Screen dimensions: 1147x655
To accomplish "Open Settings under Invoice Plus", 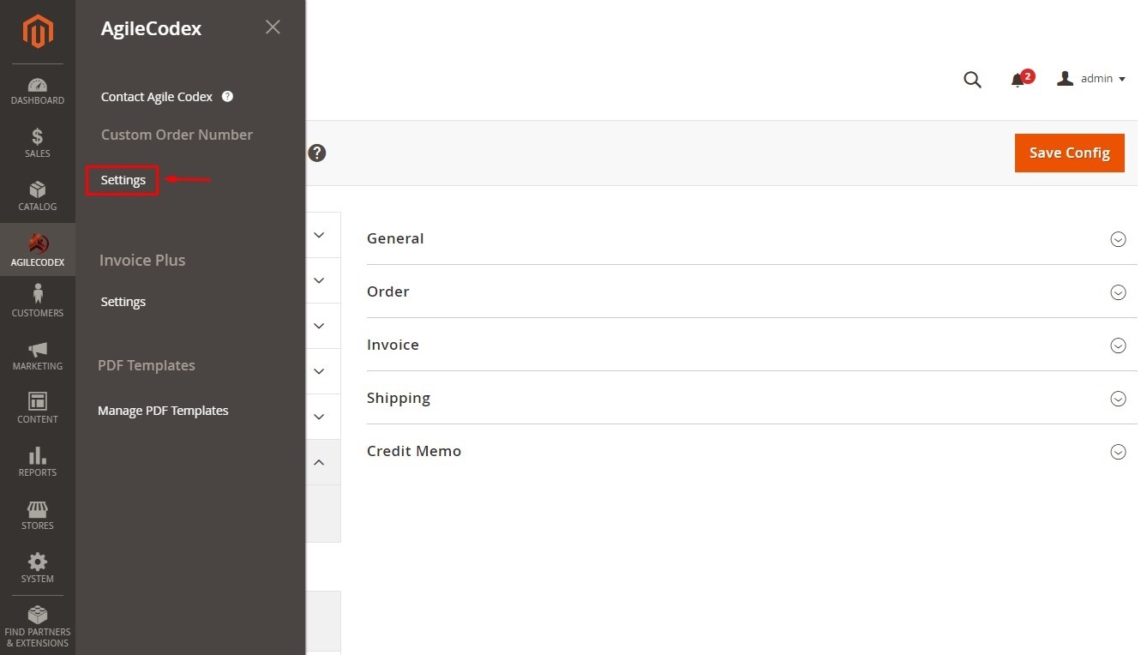I will (x=123, y=302).
